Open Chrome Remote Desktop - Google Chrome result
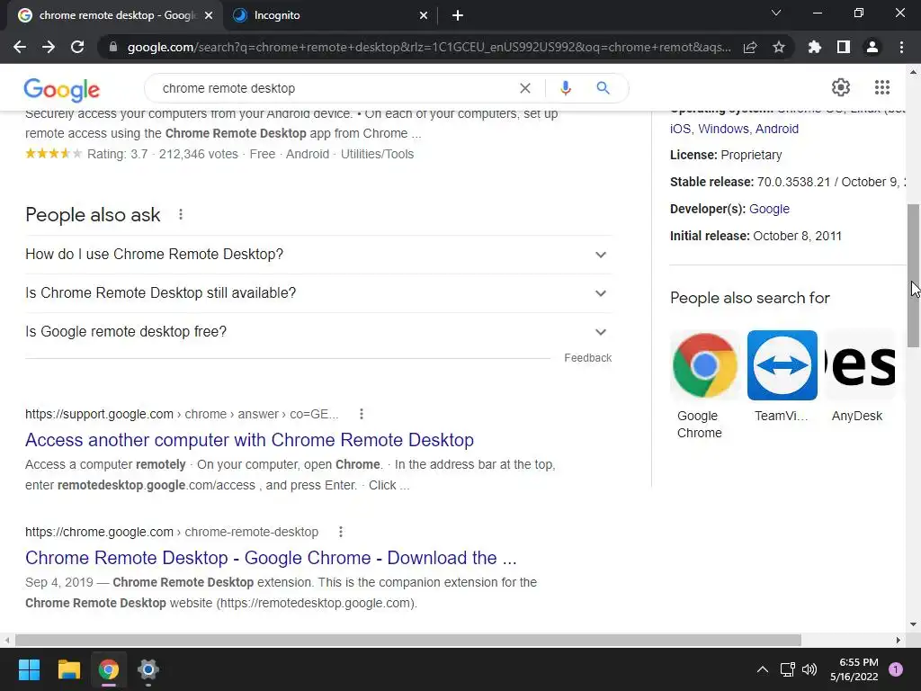The width and height of the screenshot is (921, 691). pos(271,558)
